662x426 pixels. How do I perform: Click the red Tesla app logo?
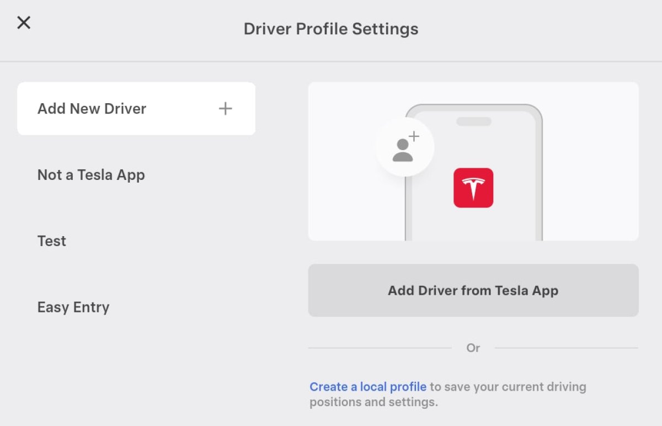473,188
